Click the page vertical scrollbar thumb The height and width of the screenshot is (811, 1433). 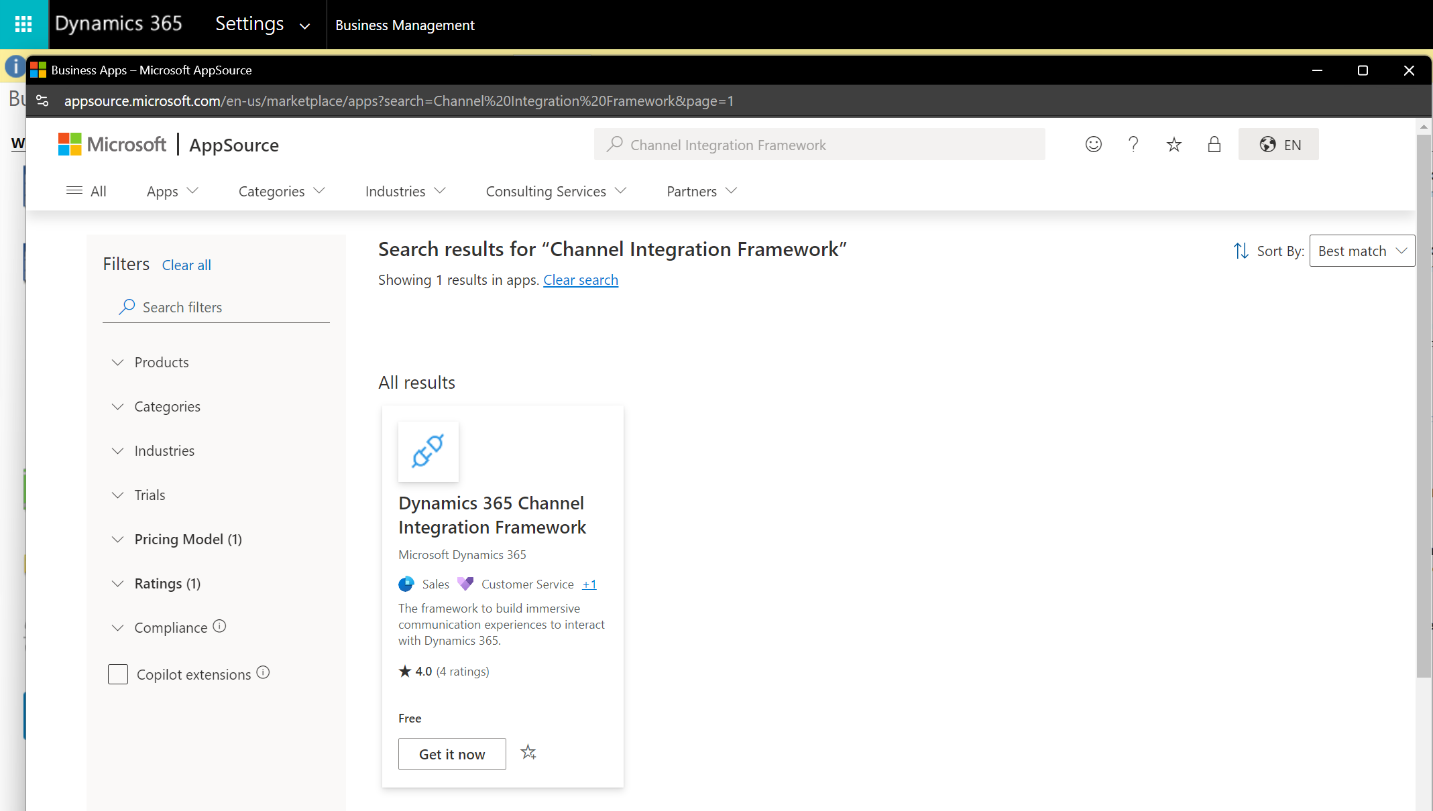click(1424, 405)
